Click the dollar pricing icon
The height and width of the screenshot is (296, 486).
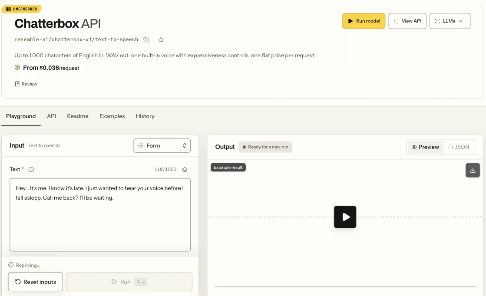pos(17,67)
